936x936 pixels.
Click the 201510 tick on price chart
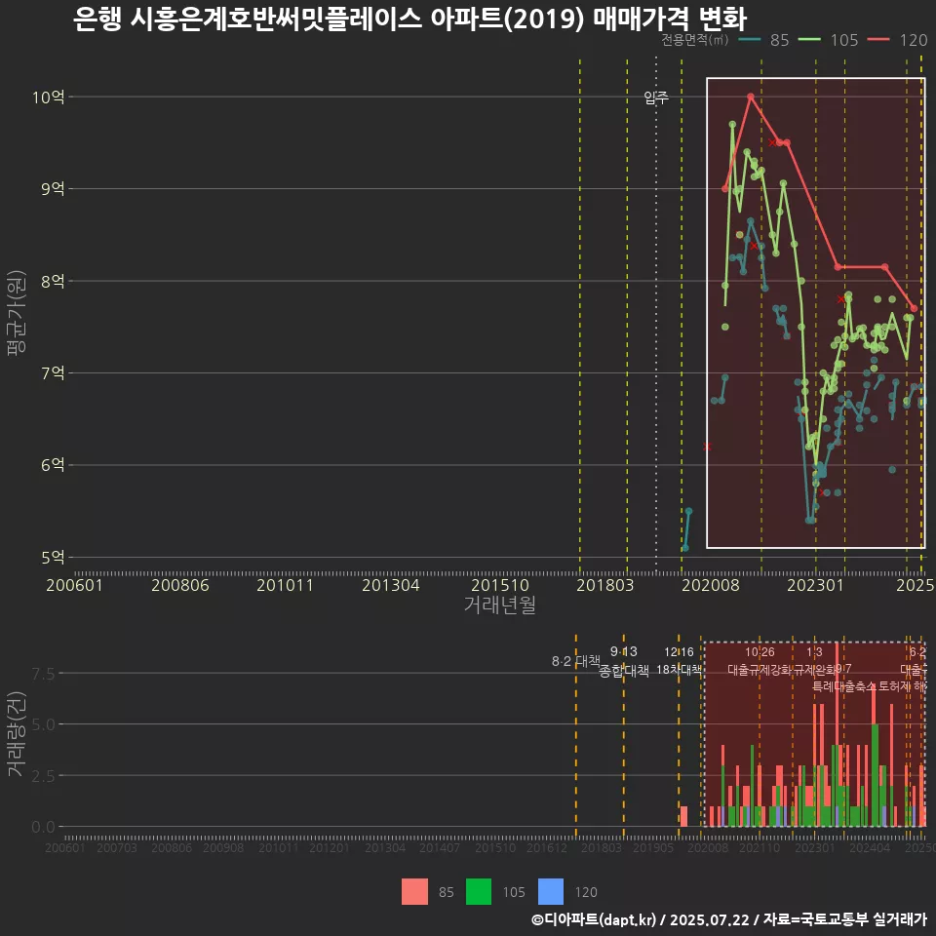click(x=500, y=585)
